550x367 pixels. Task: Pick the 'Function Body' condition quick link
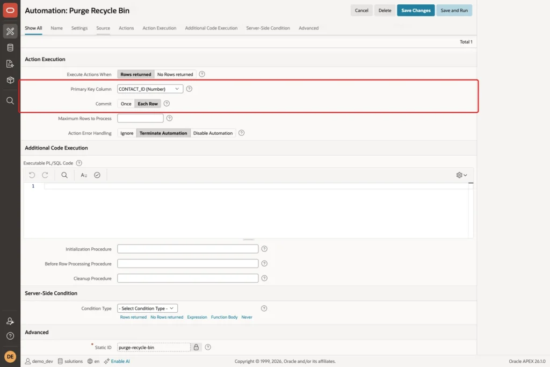(224, 317)
